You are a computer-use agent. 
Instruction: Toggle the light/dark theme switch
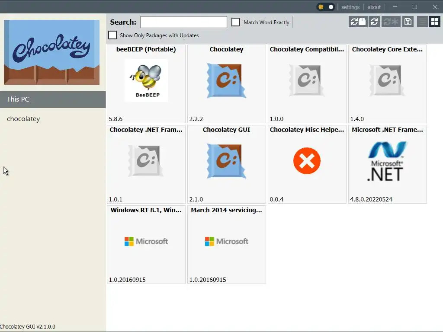[x=326, y=7]
